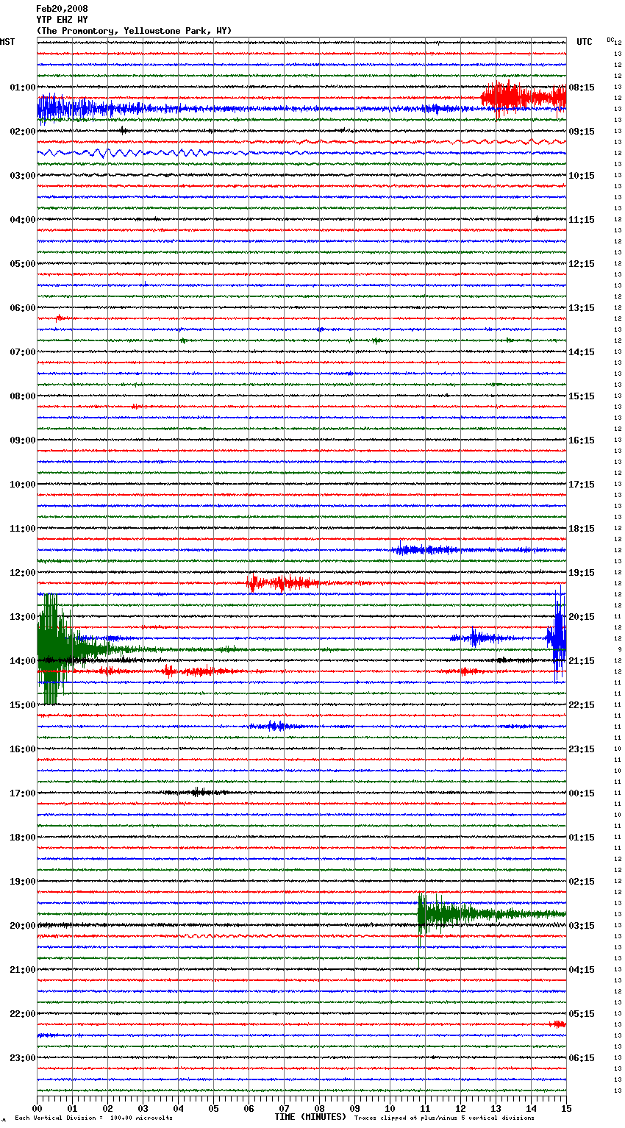625x1128 pixels.
Task: Click the 15 minute tick on x-axis
Action: [x=565, y=1108]
